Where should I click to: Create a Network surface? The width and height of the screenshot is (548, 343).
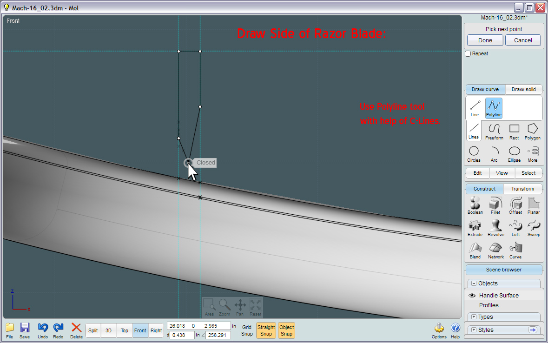click(x=496, y=251)
